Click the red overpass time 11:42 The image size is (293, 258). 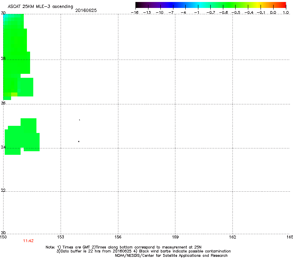click(28, 241)
